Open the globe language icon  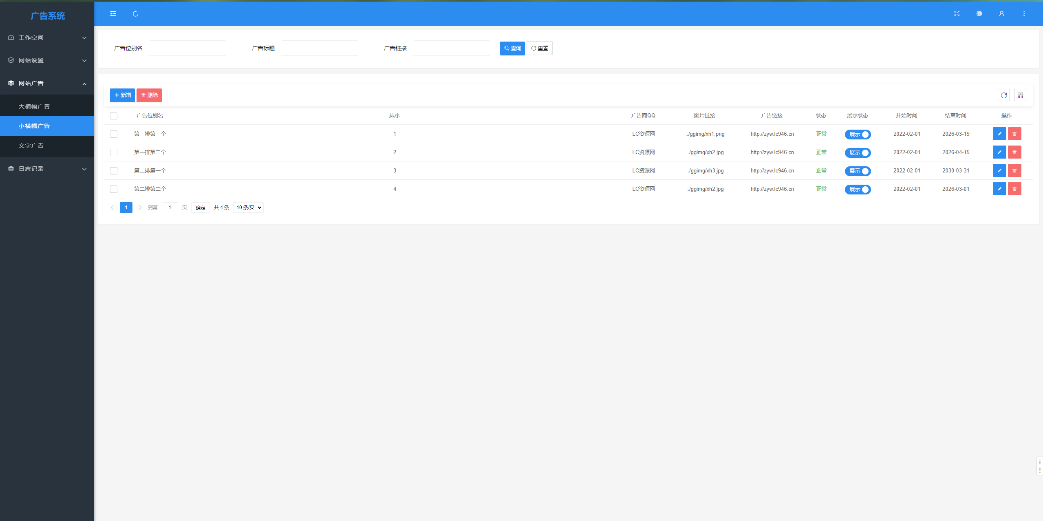pyautogui.click(x=979, y=14)
